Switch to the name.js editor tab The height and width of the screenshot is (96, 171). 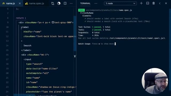(x=10, y=3)
